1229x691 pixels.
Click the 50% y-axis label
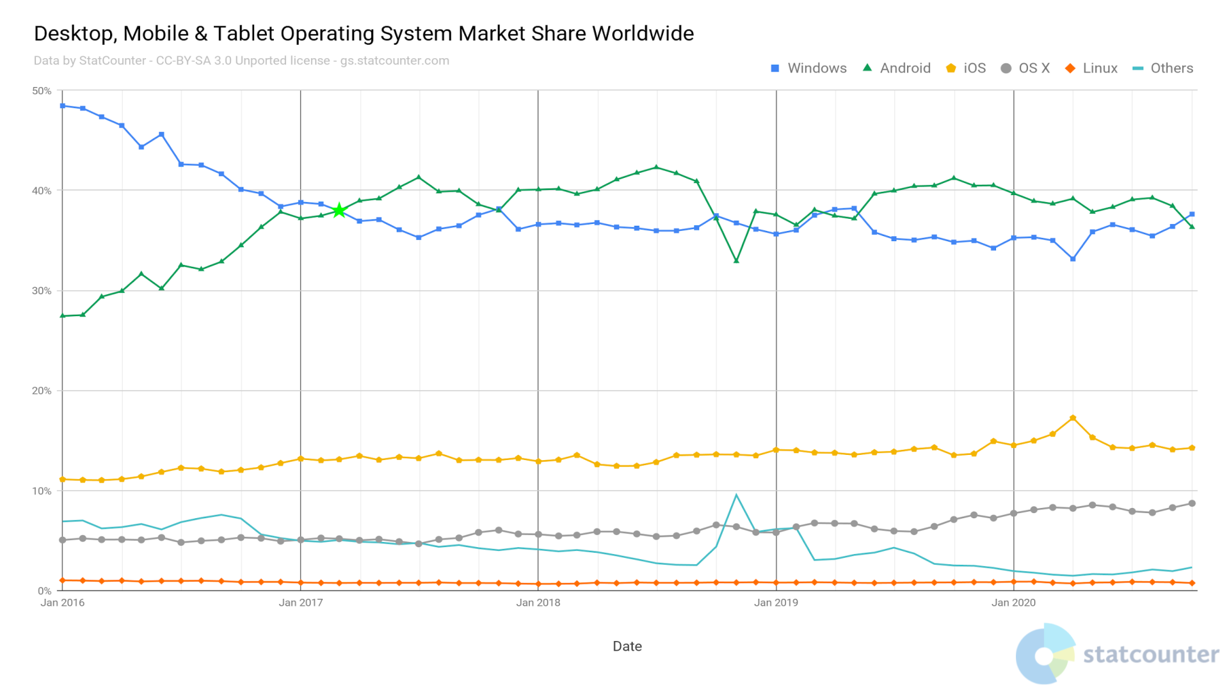pyautogui.click(x=42, y=91)
